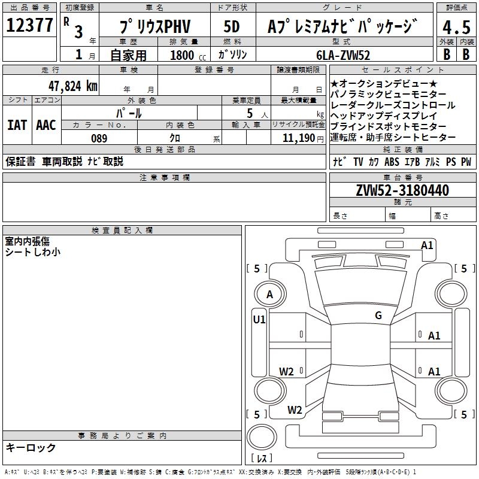This screenshot has width=479, height=479.
Task: Click the セールスポイント header
Action: pyautogui.click(x=403, y=69)
